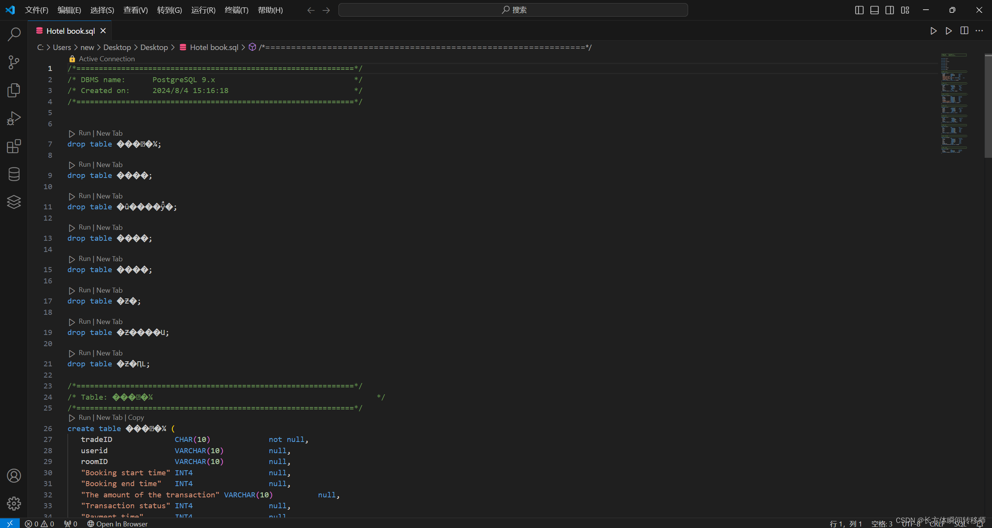Image resolution: width=992 pixels, height=528 pixels.
Task: Click the tradeID column name on line 27
Action: pos(97,439)
